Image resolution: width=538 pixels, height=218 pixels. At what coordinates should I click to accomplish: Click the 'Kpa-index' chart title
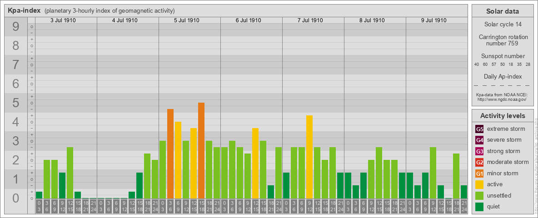(x=25, y=10)
